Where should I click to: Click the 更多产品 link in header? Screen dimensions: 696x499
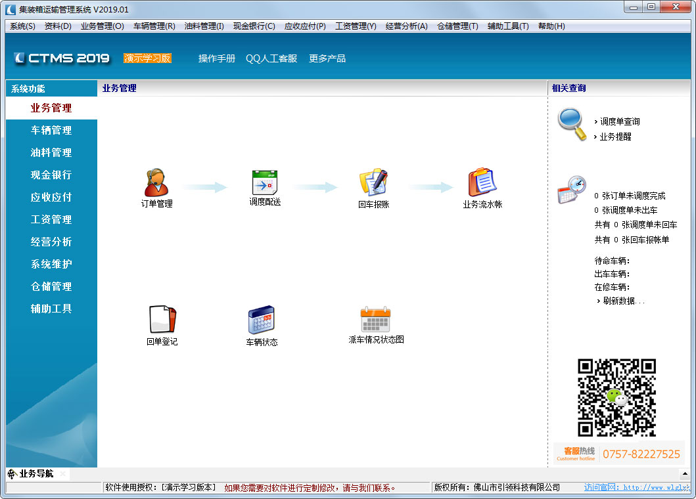327,58
